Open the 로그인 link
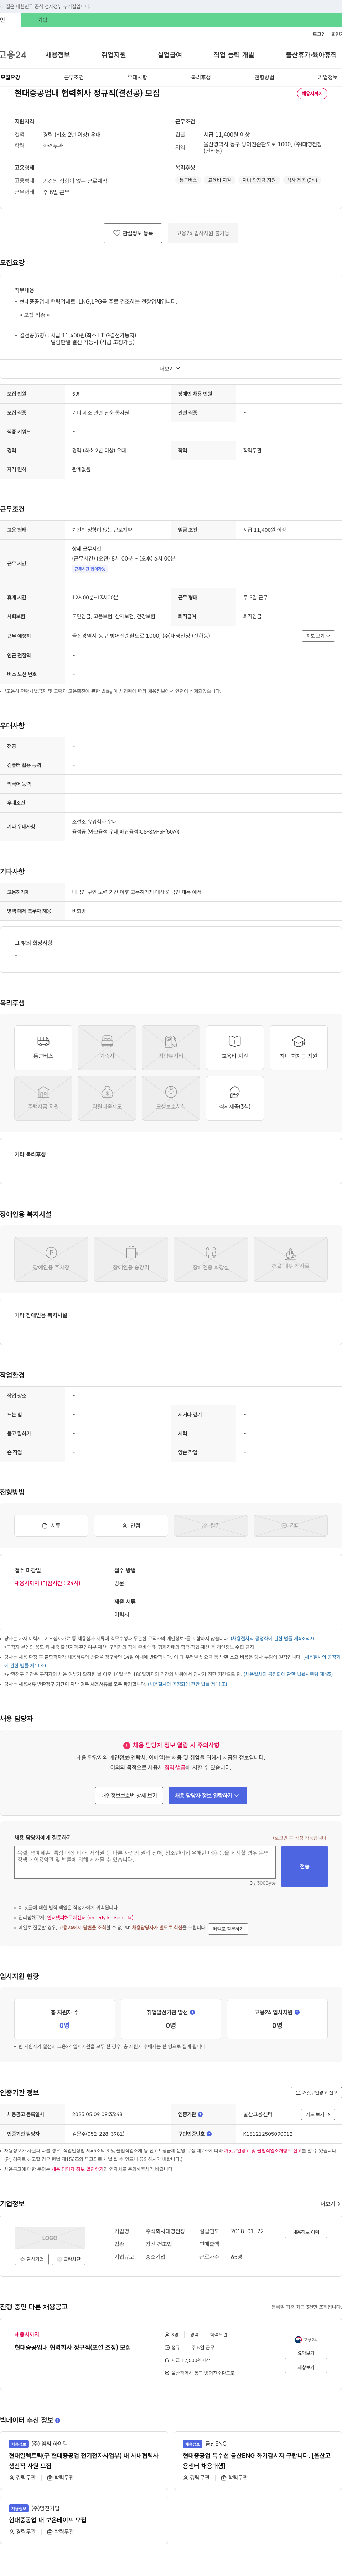Viewport: 342px width, 2576px height. (x=319, y=34)
